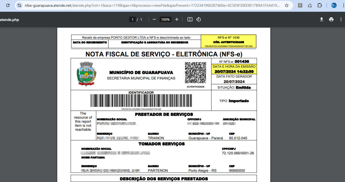The width and height of the screenshot is (345, 182).
Task: Print the PDF document
Action: pos(331,19)
